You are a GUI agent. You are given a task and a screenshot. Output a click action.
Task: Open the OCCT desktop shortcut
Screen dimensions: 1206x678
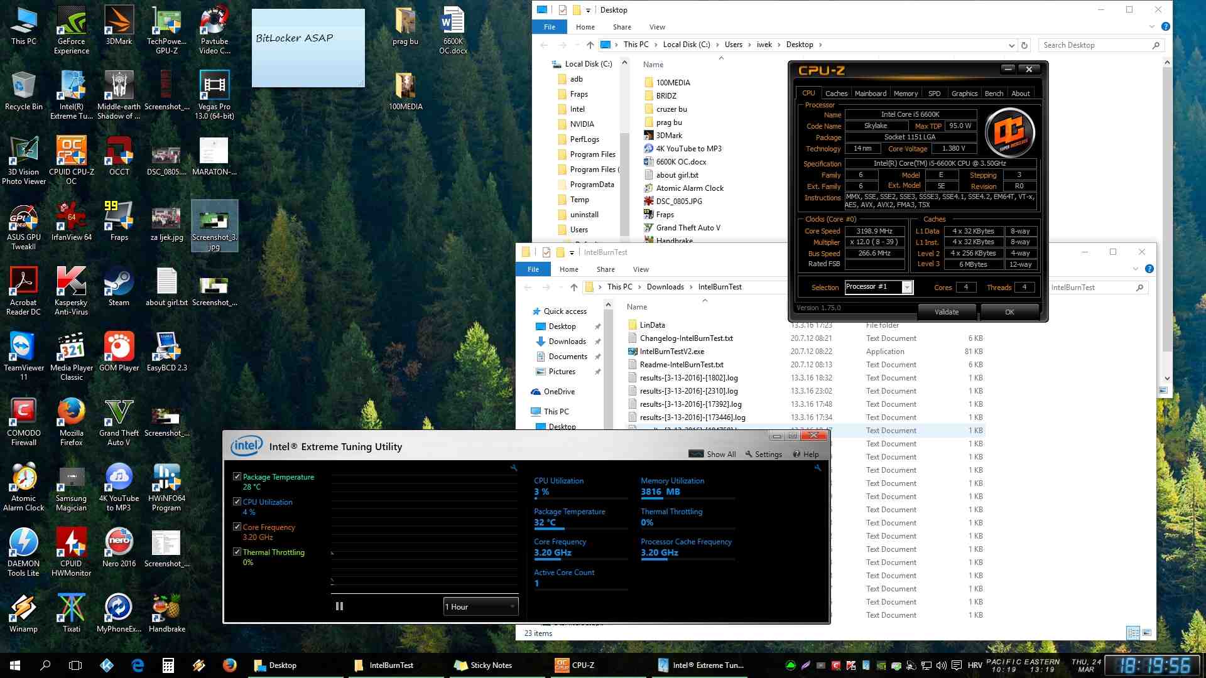pos(119,156)
